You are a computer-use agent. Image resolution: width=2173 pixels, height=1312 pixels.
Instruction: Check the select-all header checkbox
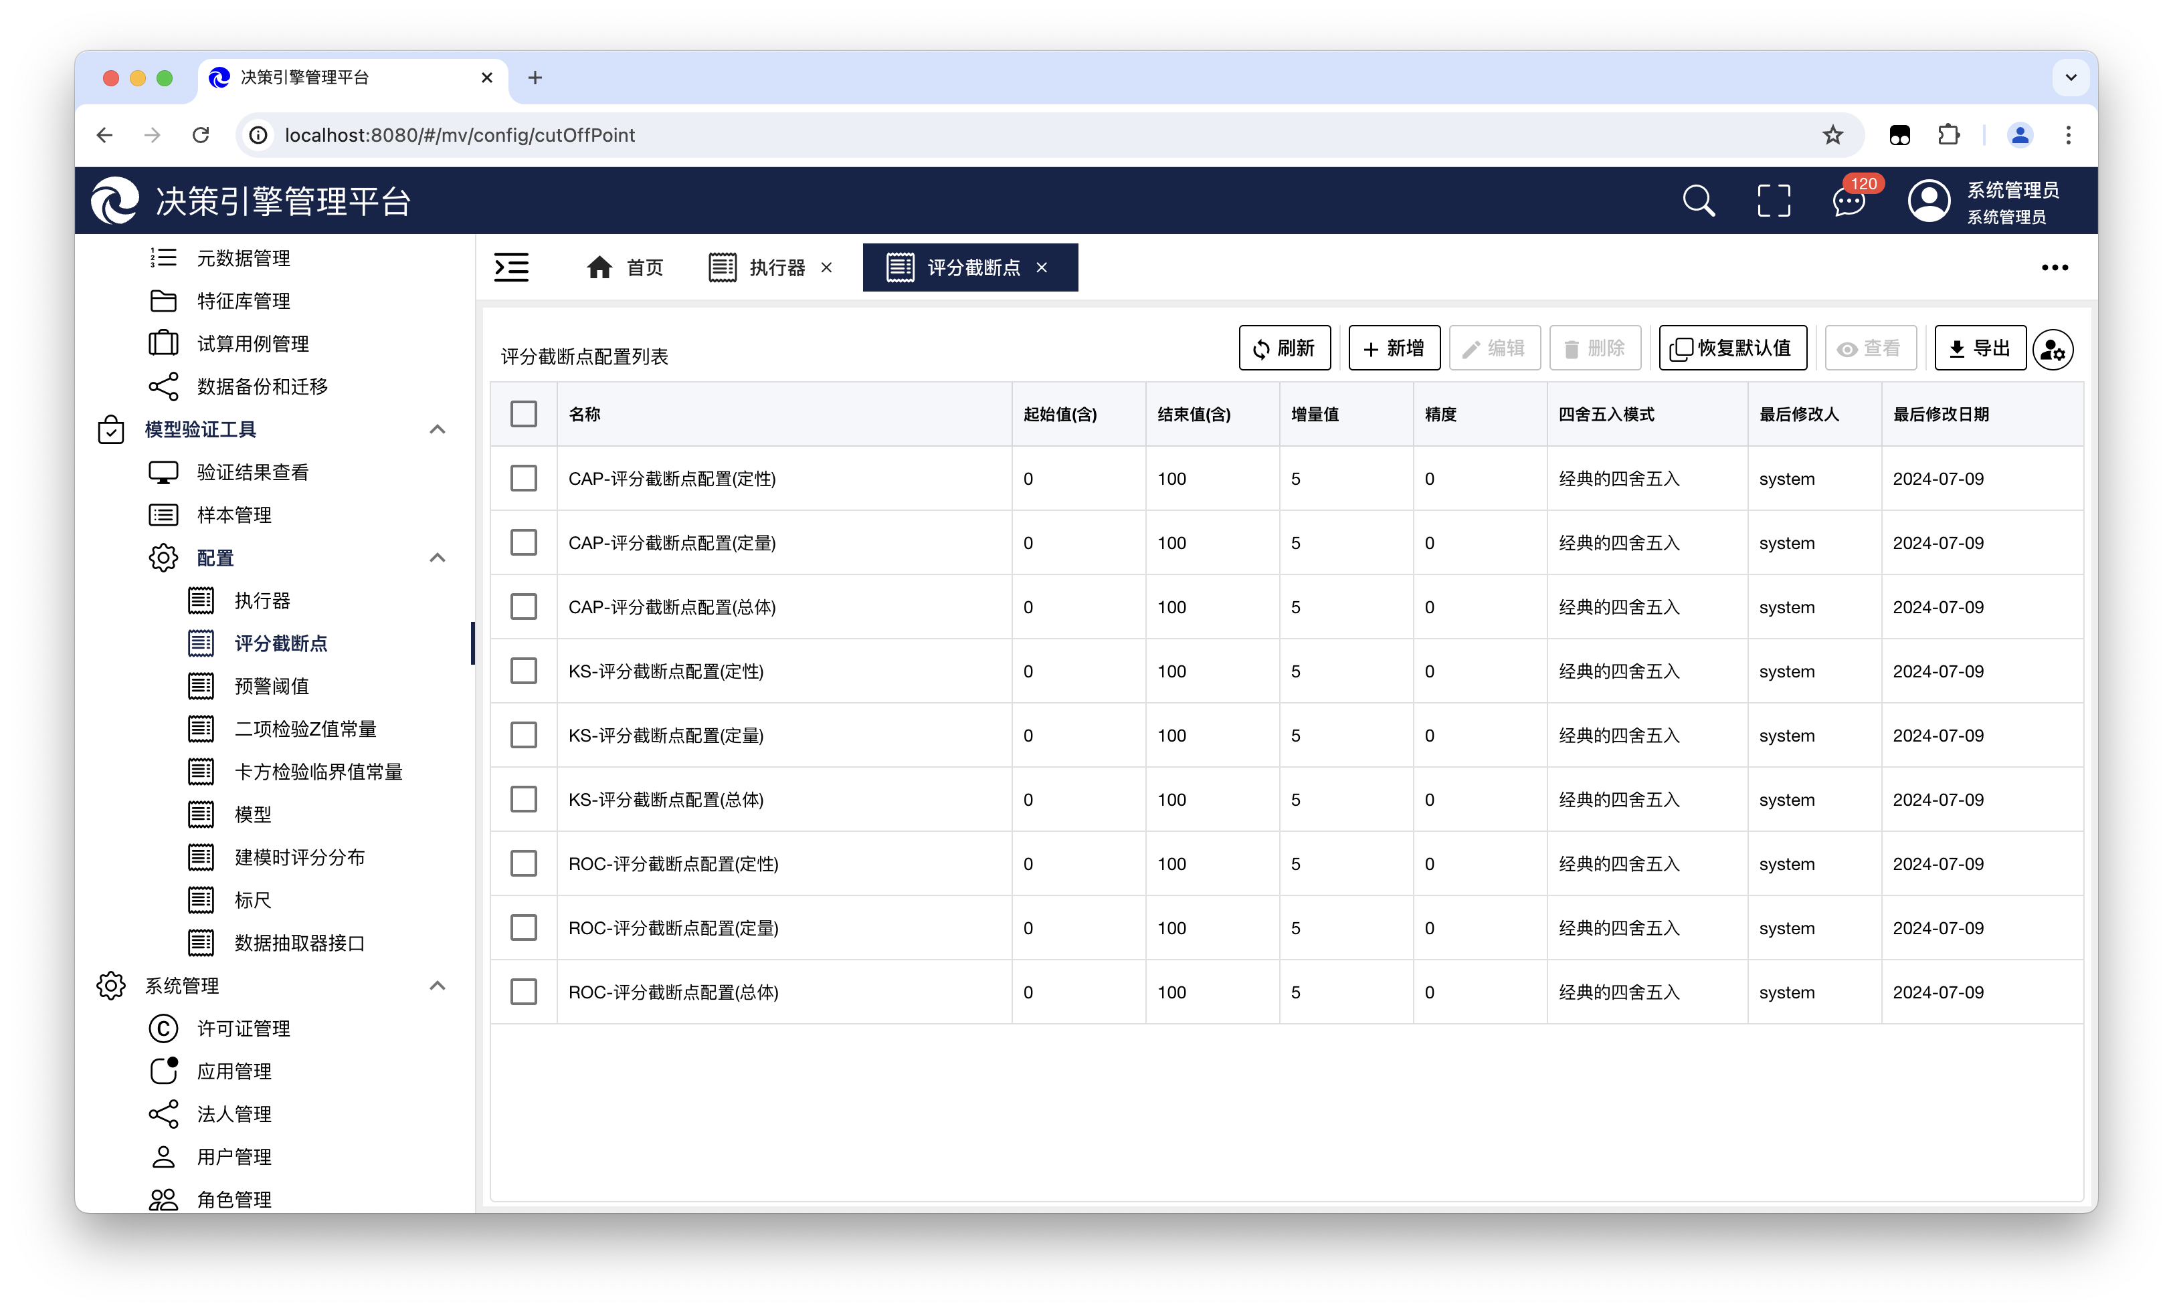[x=524, y=413]
